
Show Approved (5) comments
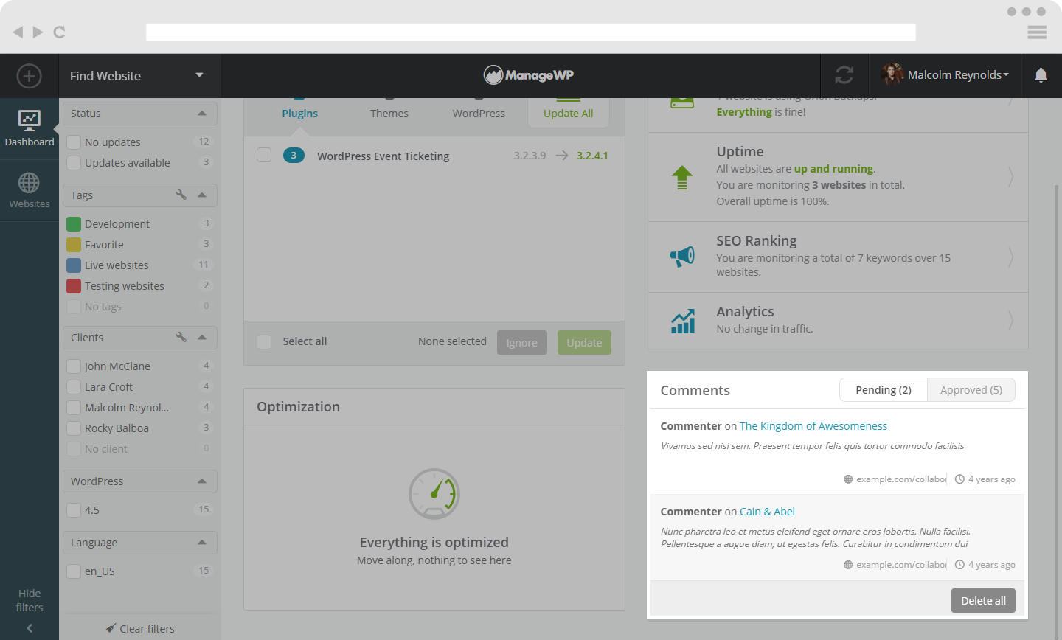click(x=971, y=390)
